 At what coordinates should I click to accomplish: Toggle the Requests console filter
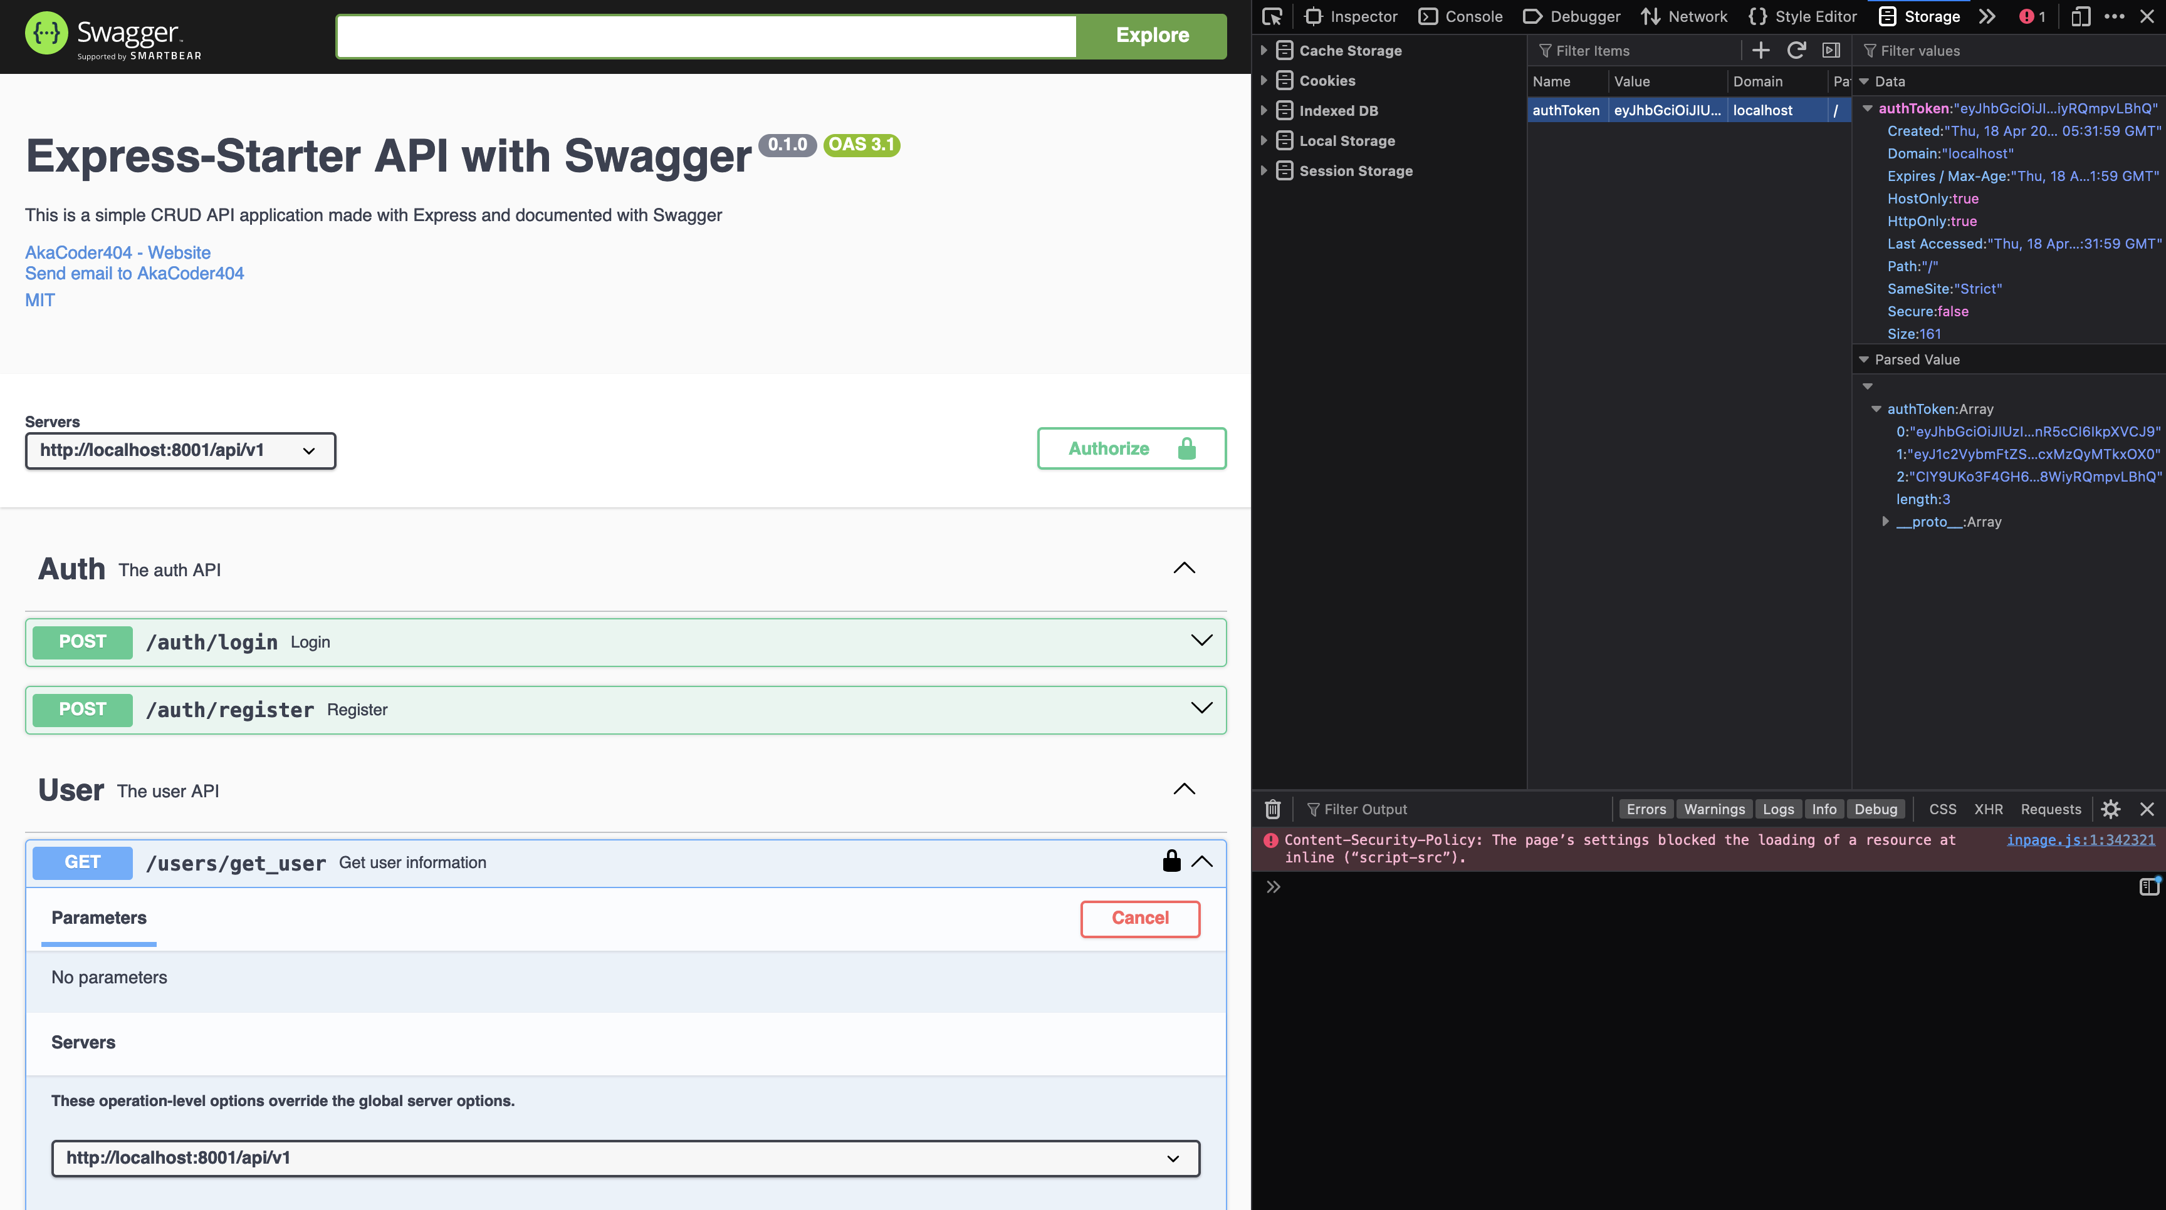pyautogui.click(x=2051, y=809)
